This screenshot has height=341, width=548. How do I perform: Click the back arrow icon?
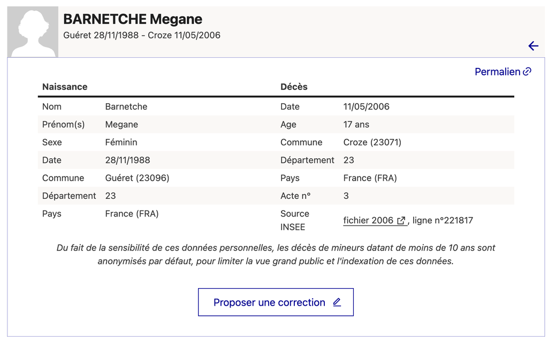click(x=534, y=46)
